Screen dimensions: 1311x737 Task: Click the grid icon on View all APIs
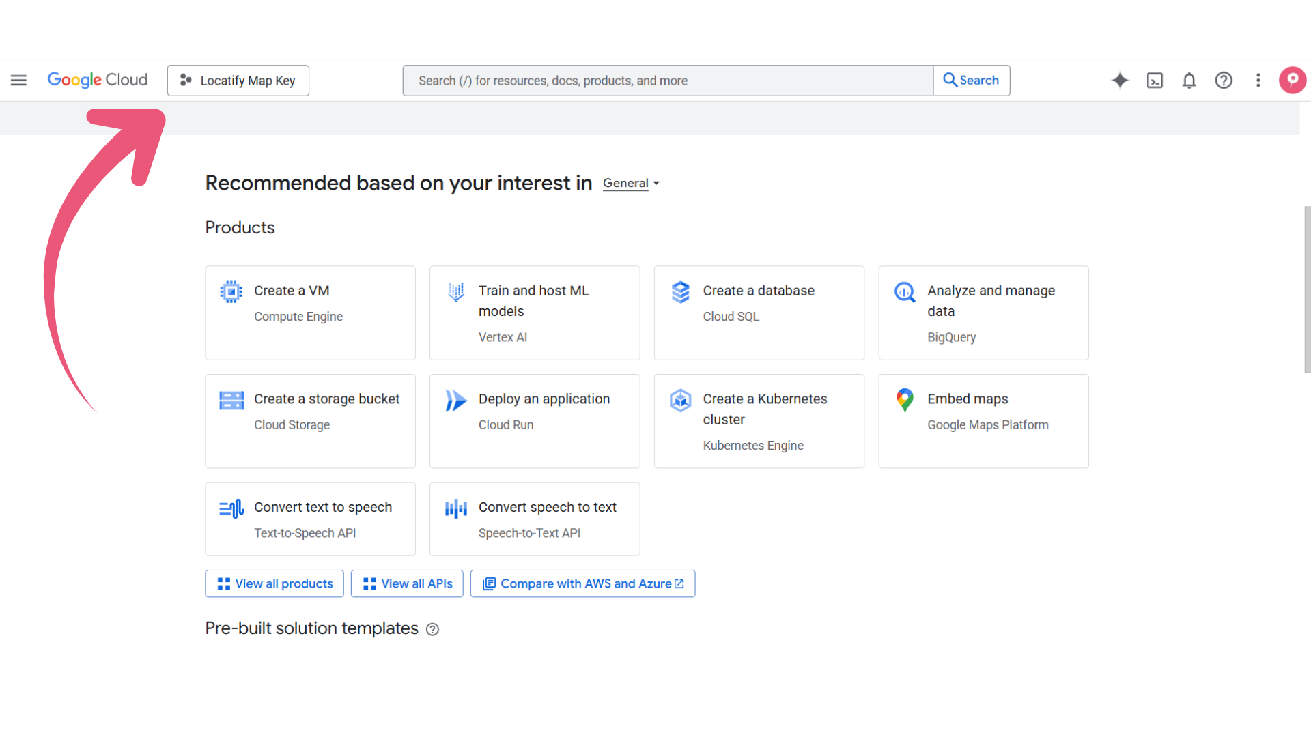369,583
